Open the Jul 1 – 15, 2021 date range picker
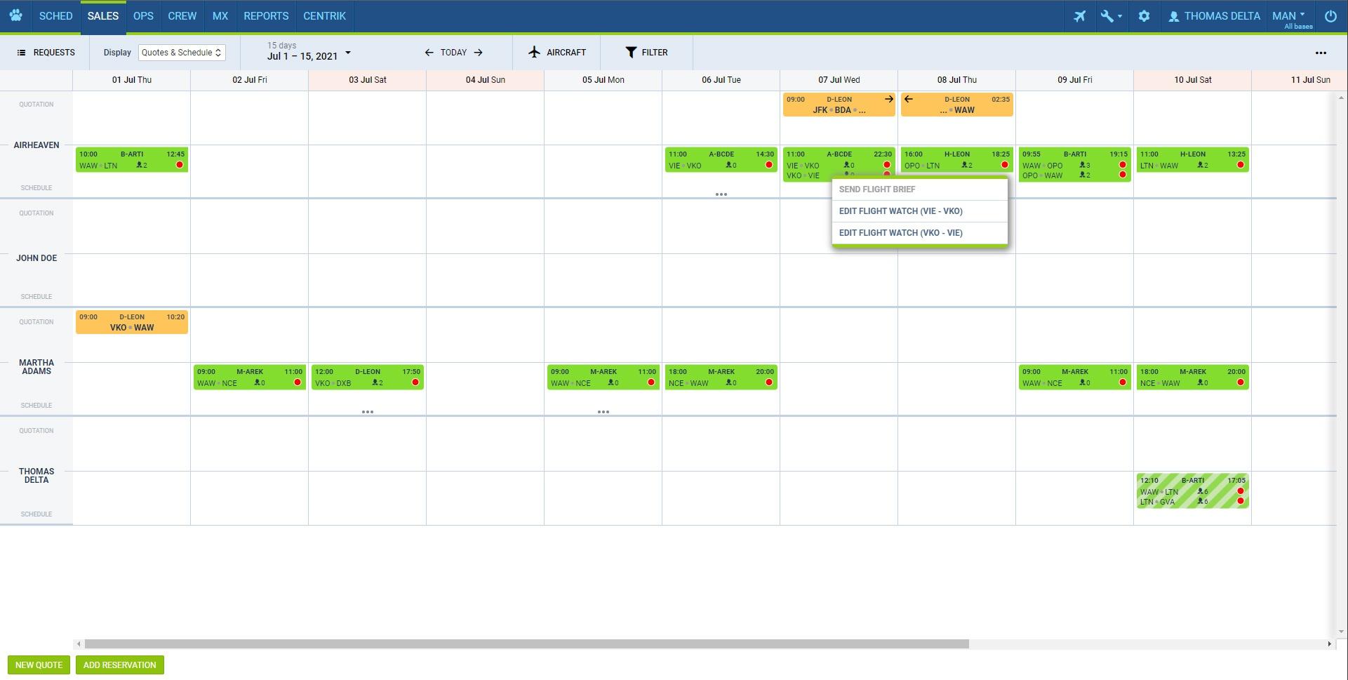This screenshot has width=1348, height=680. click(x=308, y=53)
